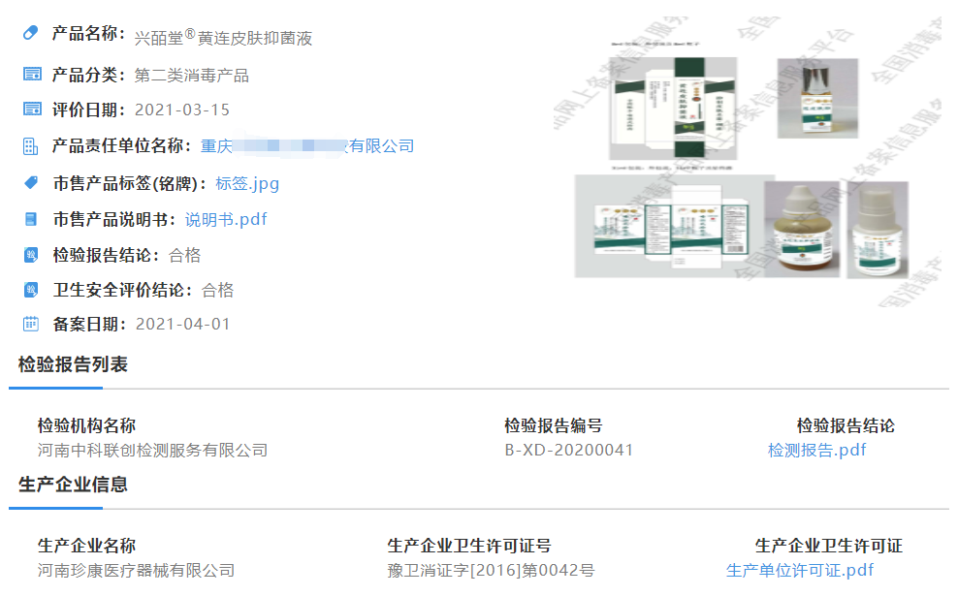Click 合格 value next to 检验报告结论
Screen dimensions: 958x596
pyautogui.click(x=184, y=255)
